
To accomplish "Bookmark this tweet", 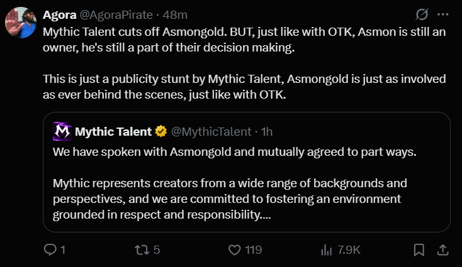I will click(419, 250).
